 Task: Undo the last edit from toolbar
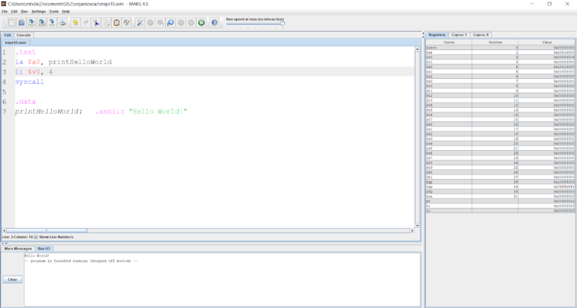click(75, 23)
